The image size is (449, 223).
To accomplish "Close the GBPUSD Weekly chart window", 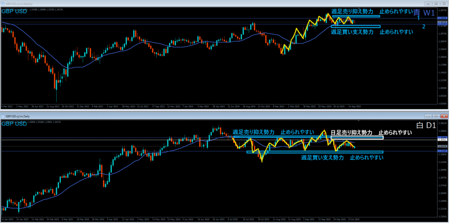I will click(x=443, y=4).
